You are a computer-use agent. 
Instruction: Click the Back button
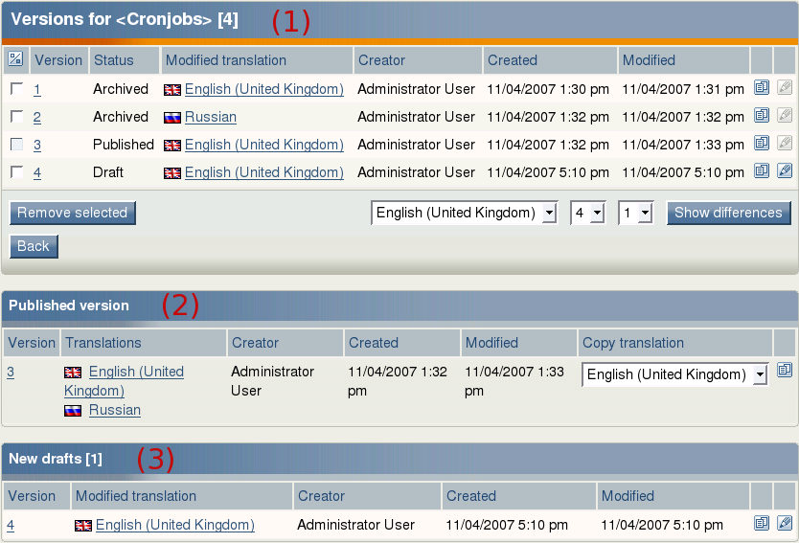coord(34,246)
